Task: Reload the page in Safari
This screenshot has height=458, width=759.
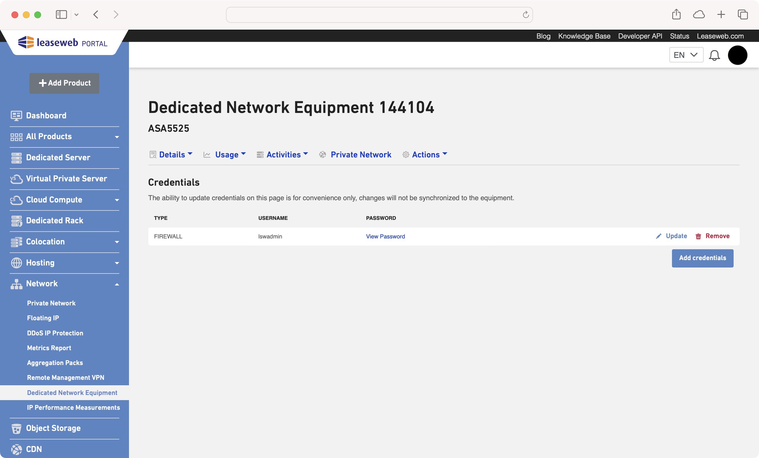Action: coord(526,15)
